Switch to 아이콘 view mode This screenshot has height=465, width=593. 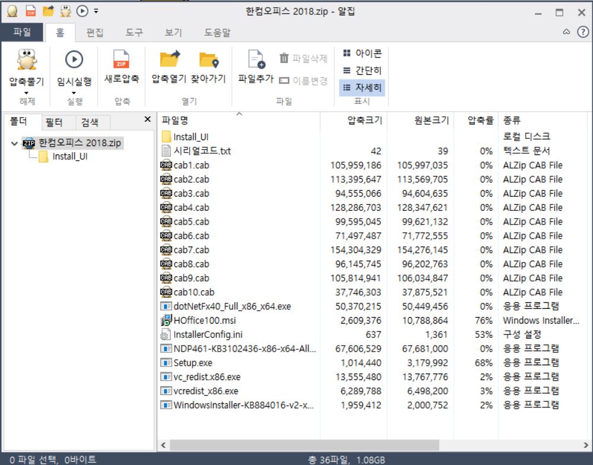coord(362,53)
